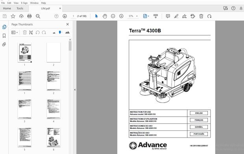
Task: Collapse the left pane arrow
Action: click(x=75, y=90)
